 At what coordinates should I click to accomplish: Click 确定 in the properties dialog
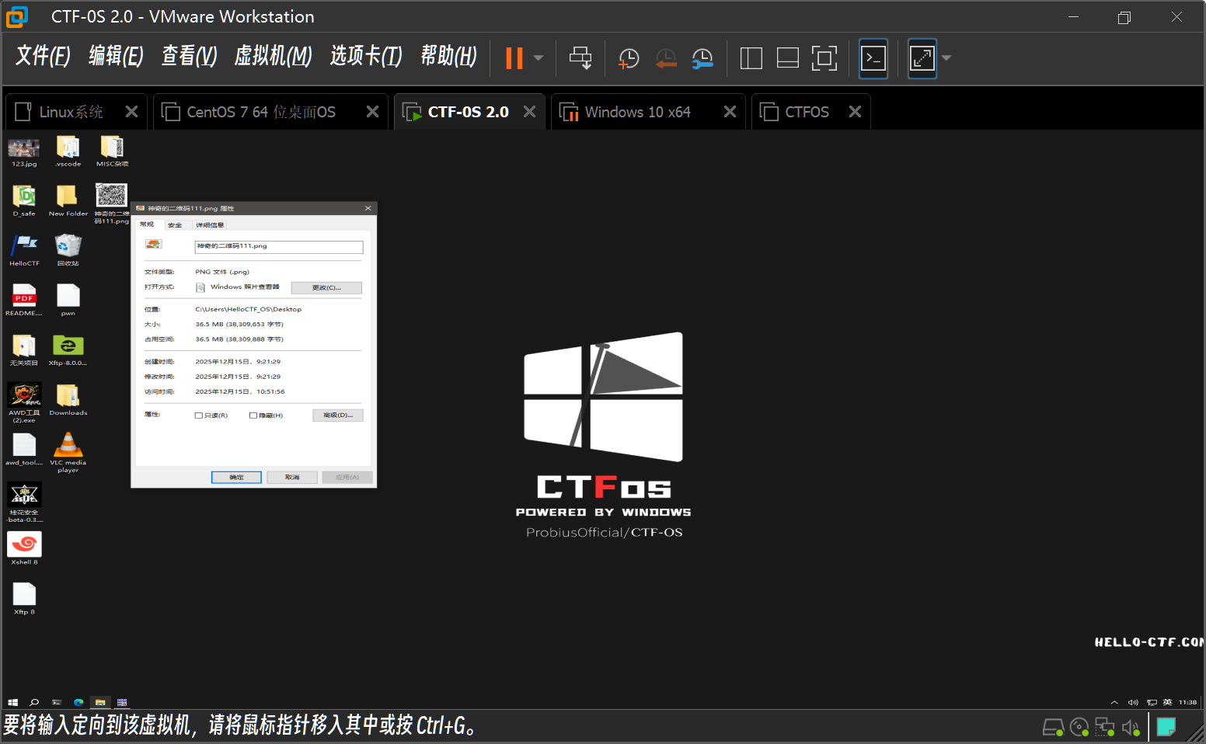point(236,477)
